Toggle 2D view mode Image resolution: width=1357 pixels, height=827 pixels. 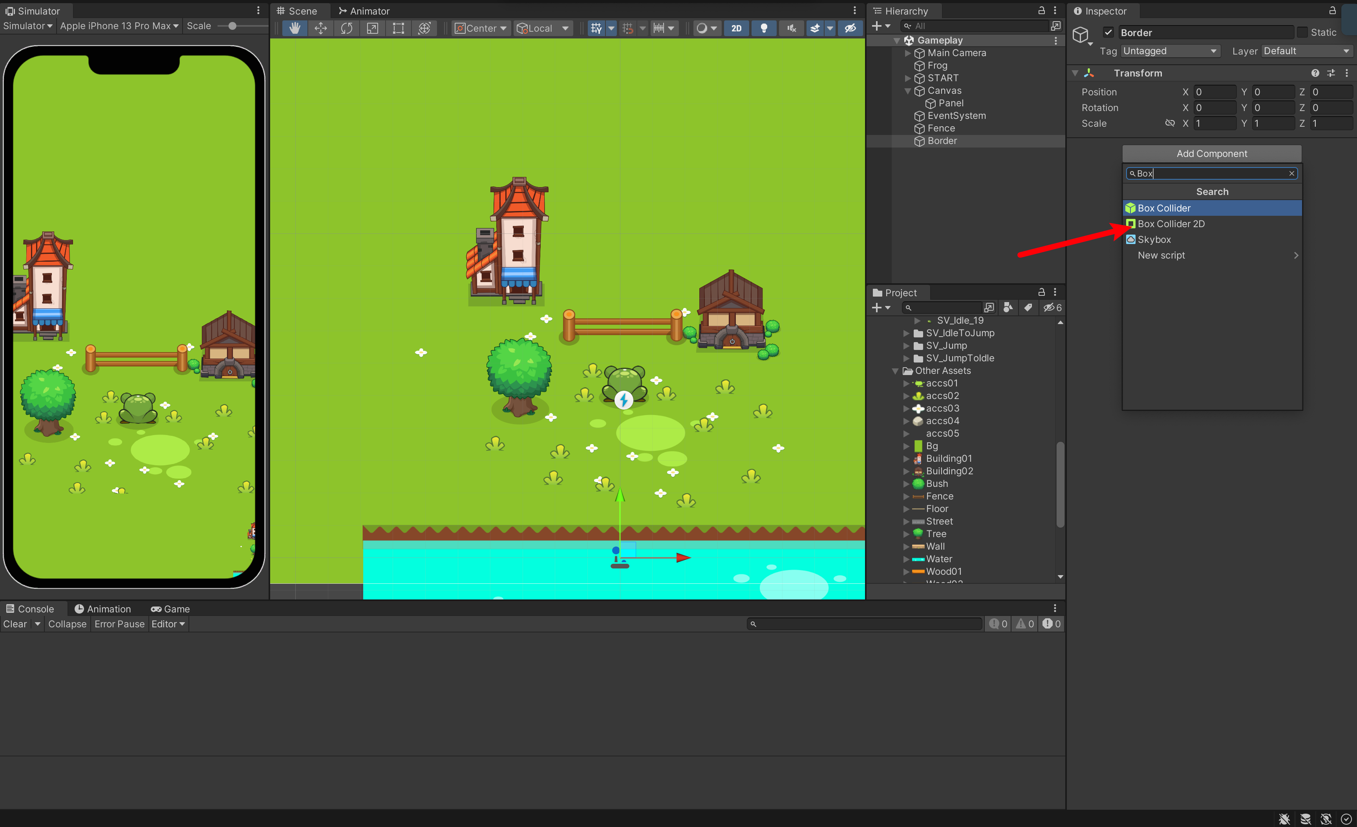(x=736, y=28)
